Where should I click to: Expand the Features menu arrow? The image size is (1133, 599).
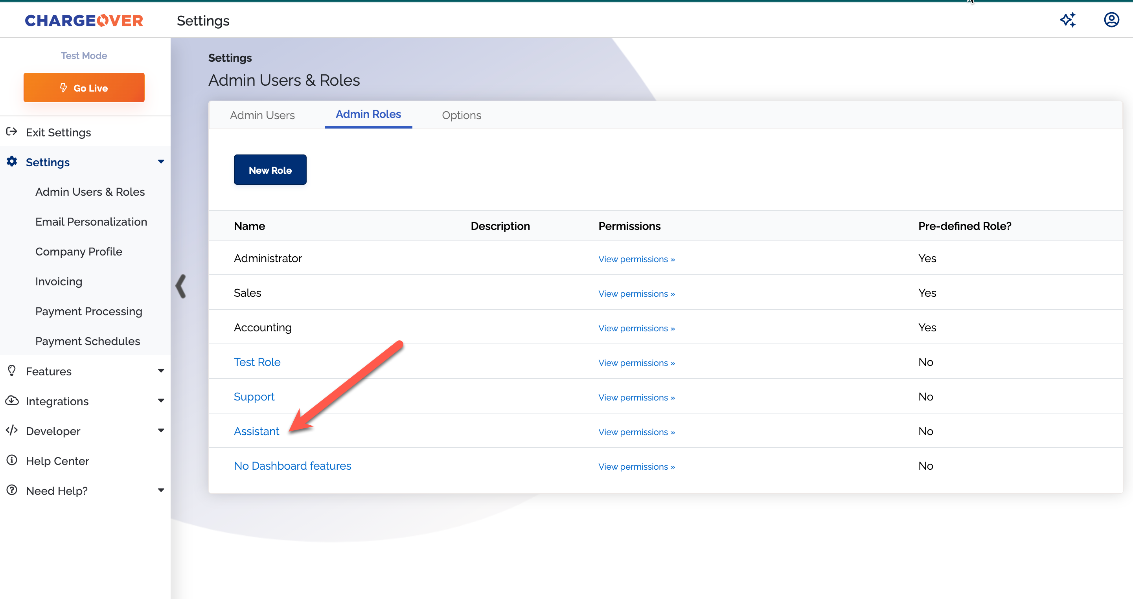tap(161, 371)
